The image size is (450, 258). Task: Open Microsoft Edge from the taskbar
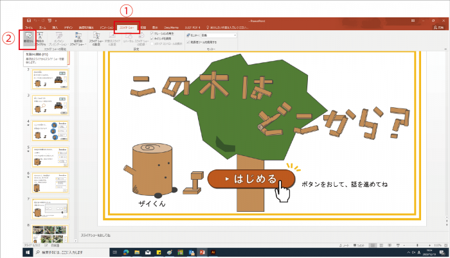tap(125, 253)
